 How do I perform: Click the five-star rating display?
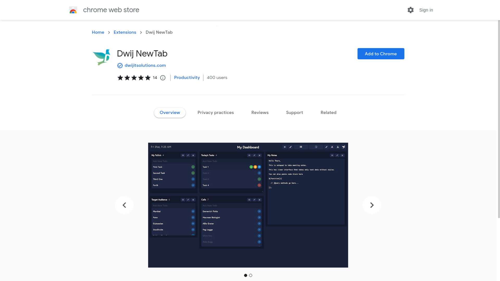tap(134, 78)
